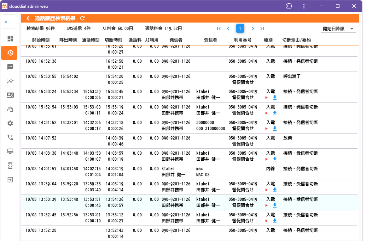Click the logout icon in sidebar
The height and width of the screenshot is (241, 366).
10,180
